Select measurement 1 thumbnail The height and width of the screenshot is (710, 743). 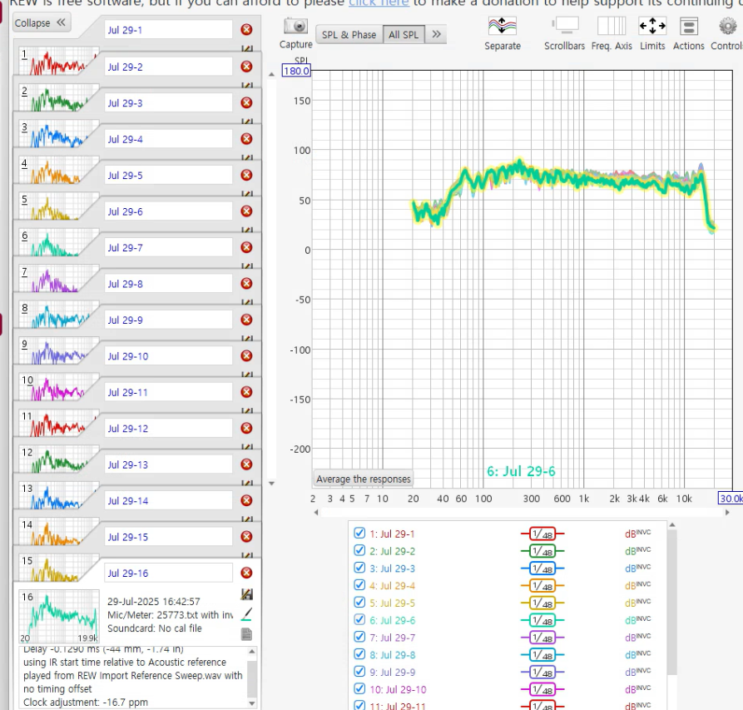coord(59,61)
